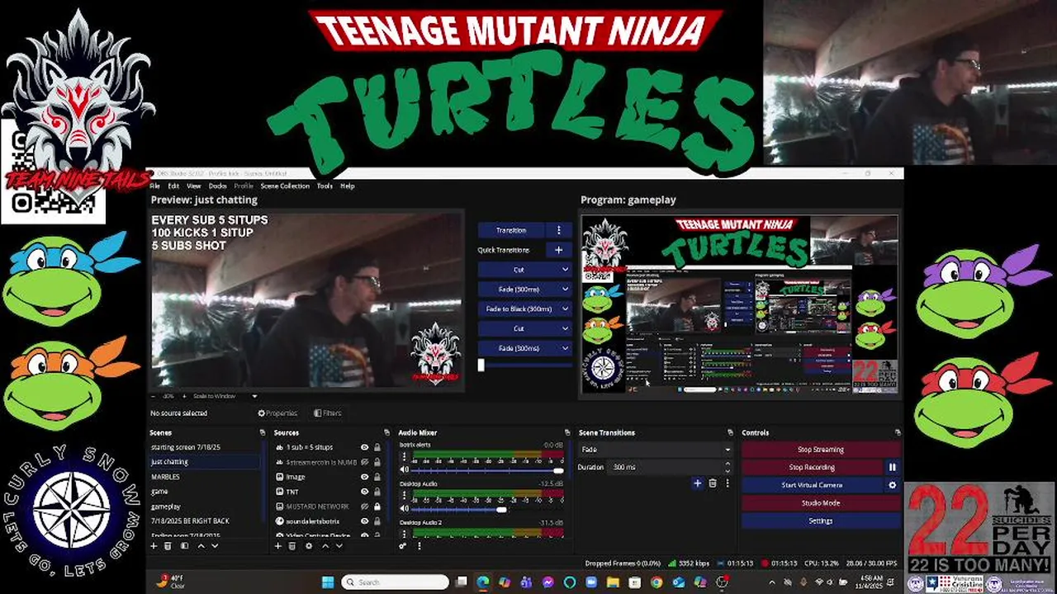Add a scene transition with plus icon
This screenshot has width=1057, height=594.
[x=698, y=483]
